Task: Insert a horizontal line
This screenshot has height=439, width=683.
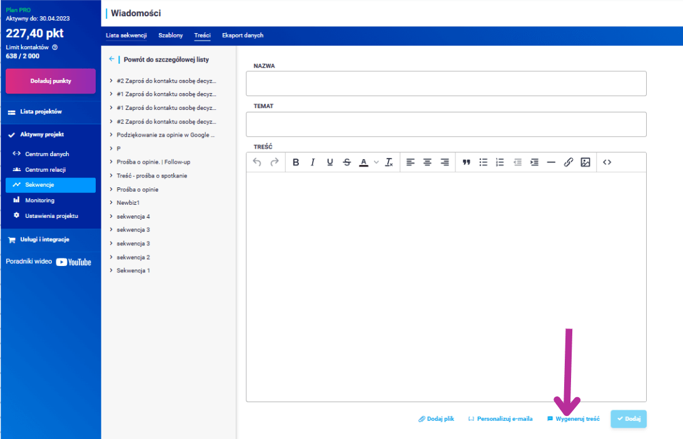Action: coord(551,162)
